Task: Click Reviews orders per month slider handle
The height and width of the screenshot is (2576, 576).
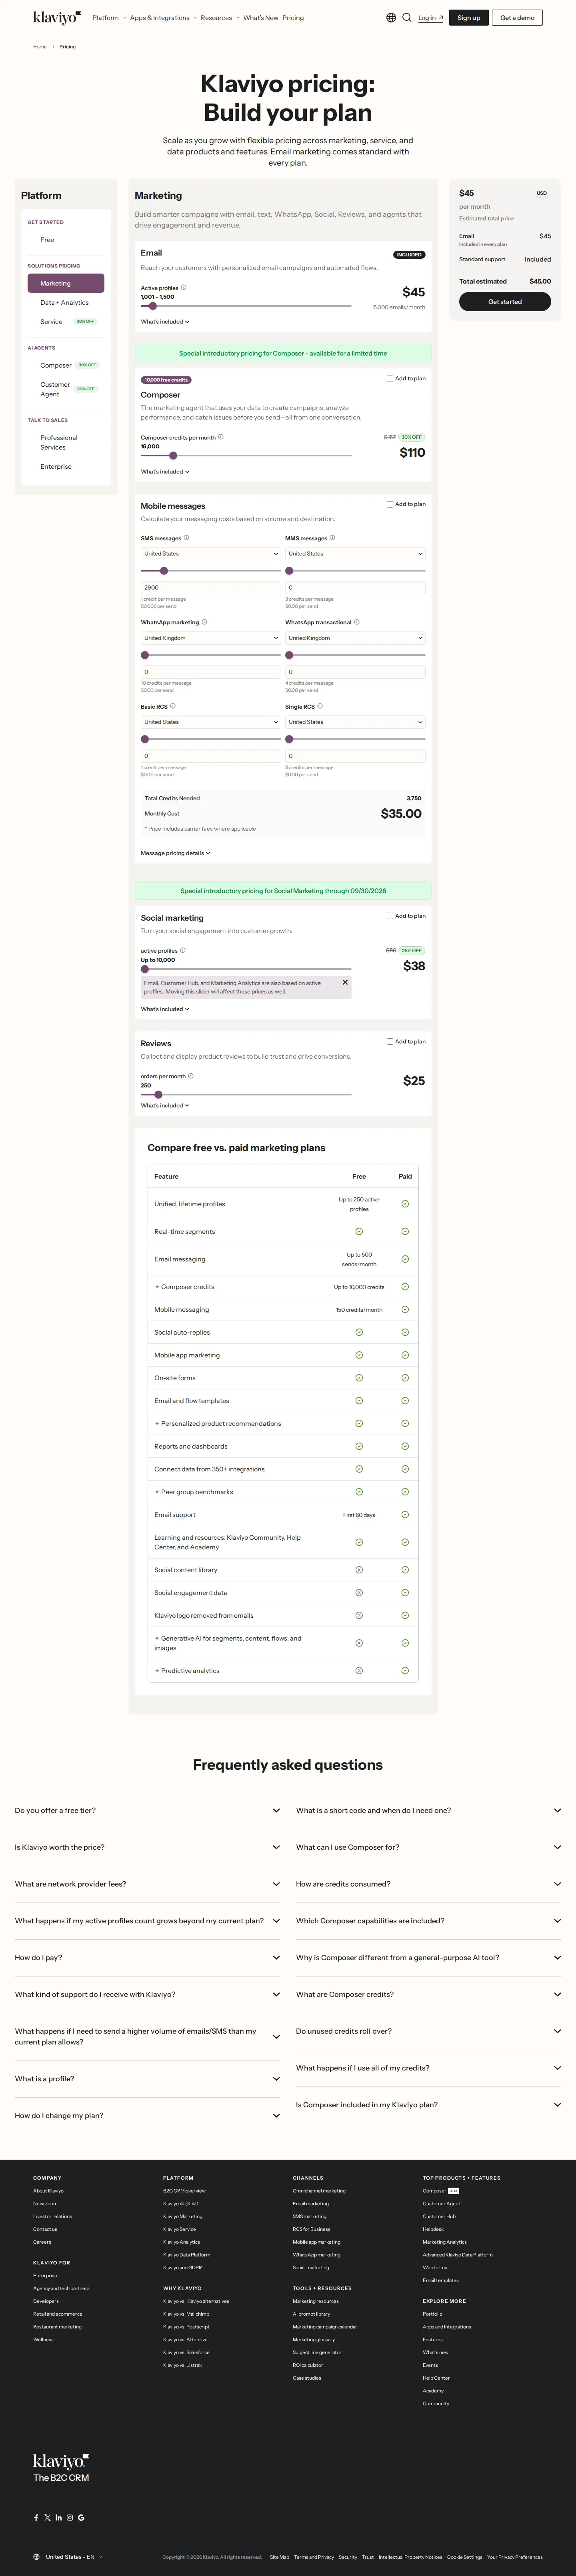Action: (158, 1095)
